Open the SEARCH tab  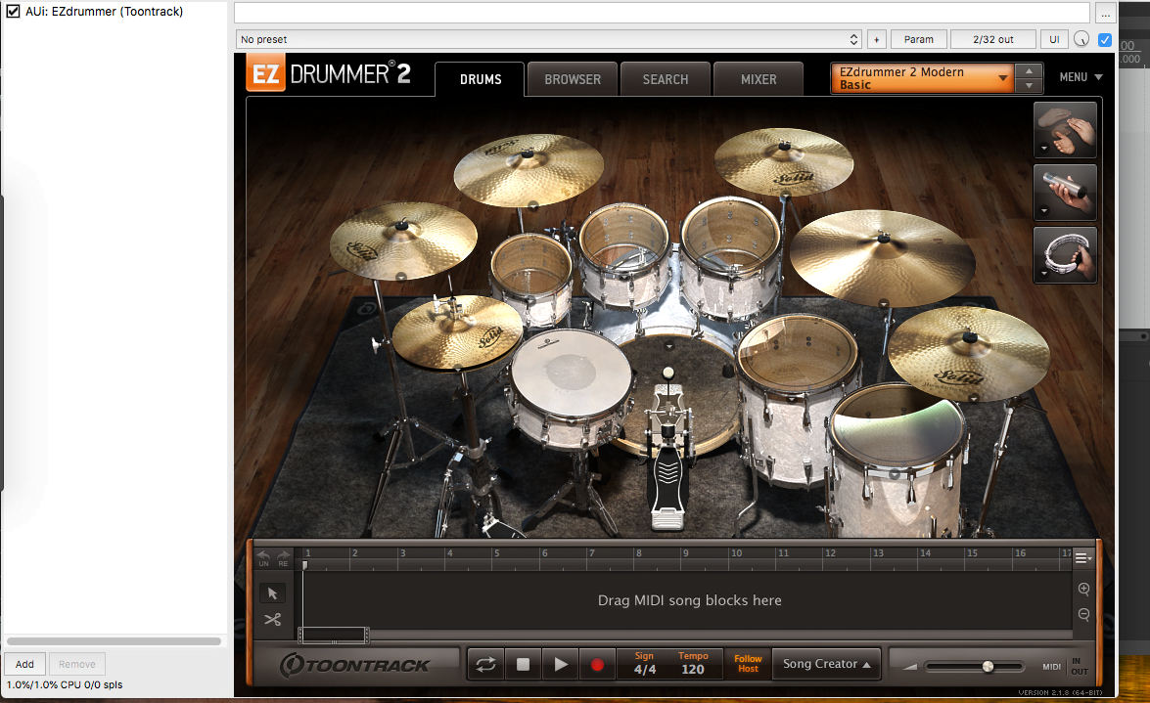(x=666, y=80)
